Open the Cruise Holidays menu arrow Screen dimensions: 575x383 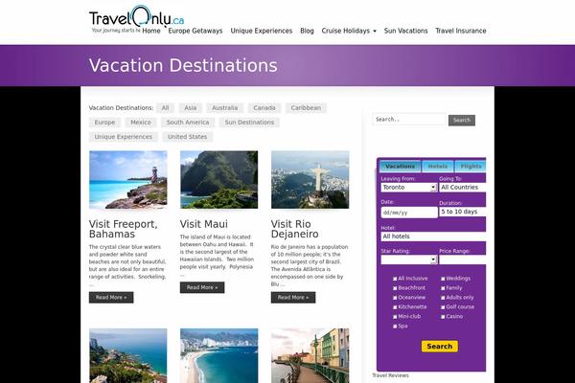(375, 32)
